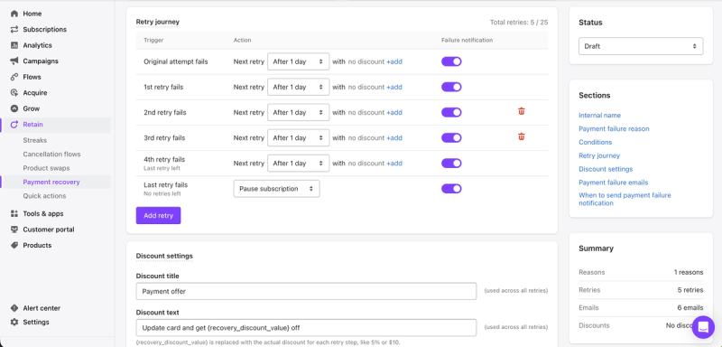Go to Analytics in the sidebar

(x=37, y=45)
